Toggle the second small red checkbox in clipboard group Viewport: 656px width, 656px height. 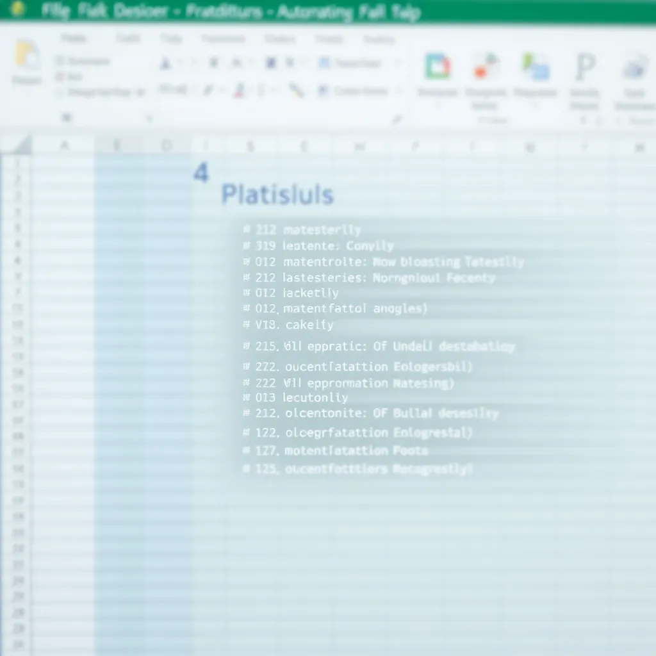coord(60,77)
